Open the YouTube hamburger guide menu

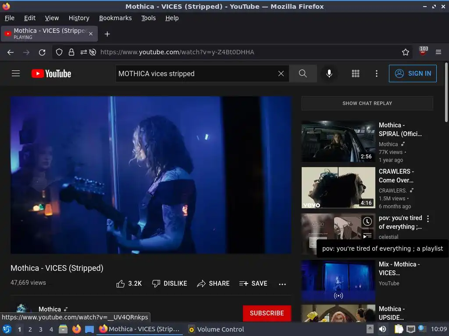(x=16, y=73)
